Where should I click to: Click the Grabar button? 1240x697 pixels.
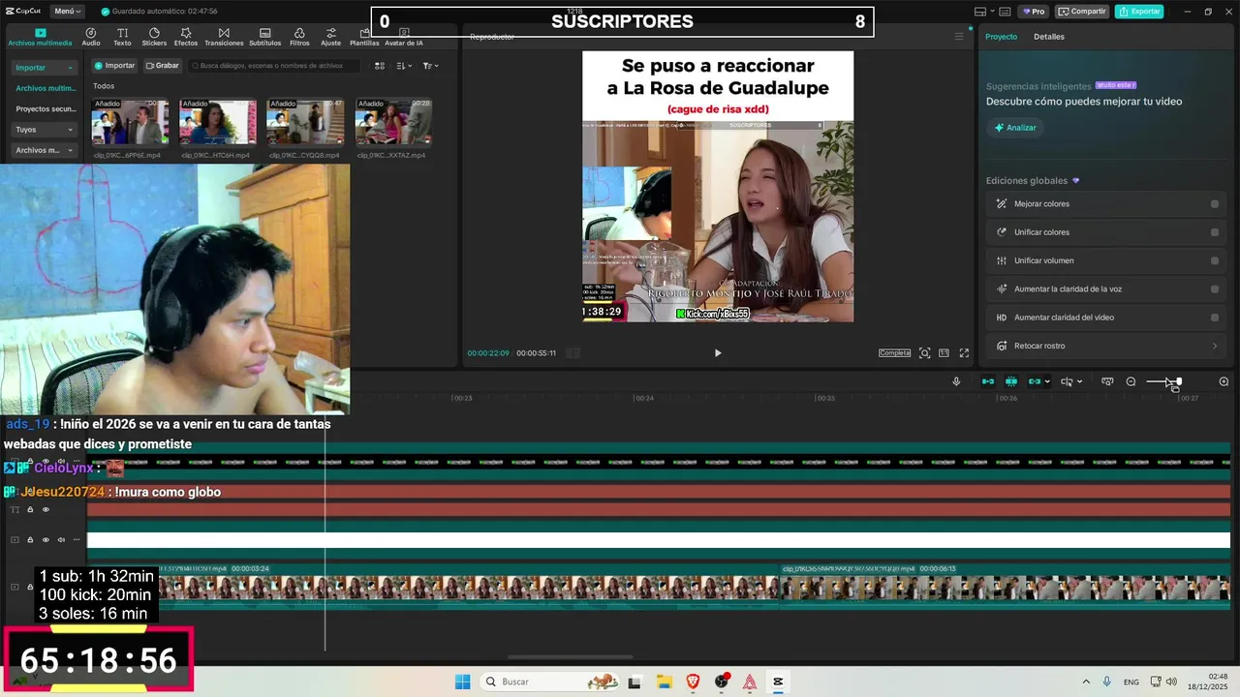click(162, 66)
